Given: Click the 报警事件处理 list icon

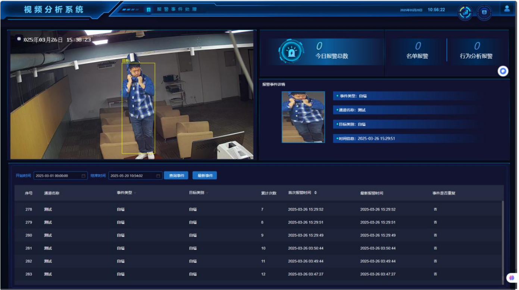Looking at the screenshot, I should 148,9.
